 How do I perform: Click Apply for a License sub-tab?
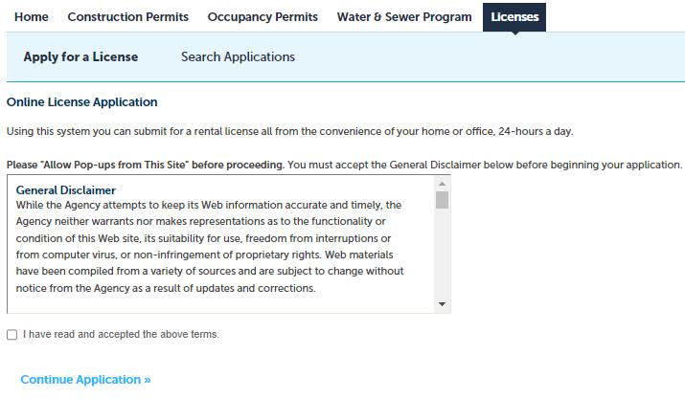[80, 56]
